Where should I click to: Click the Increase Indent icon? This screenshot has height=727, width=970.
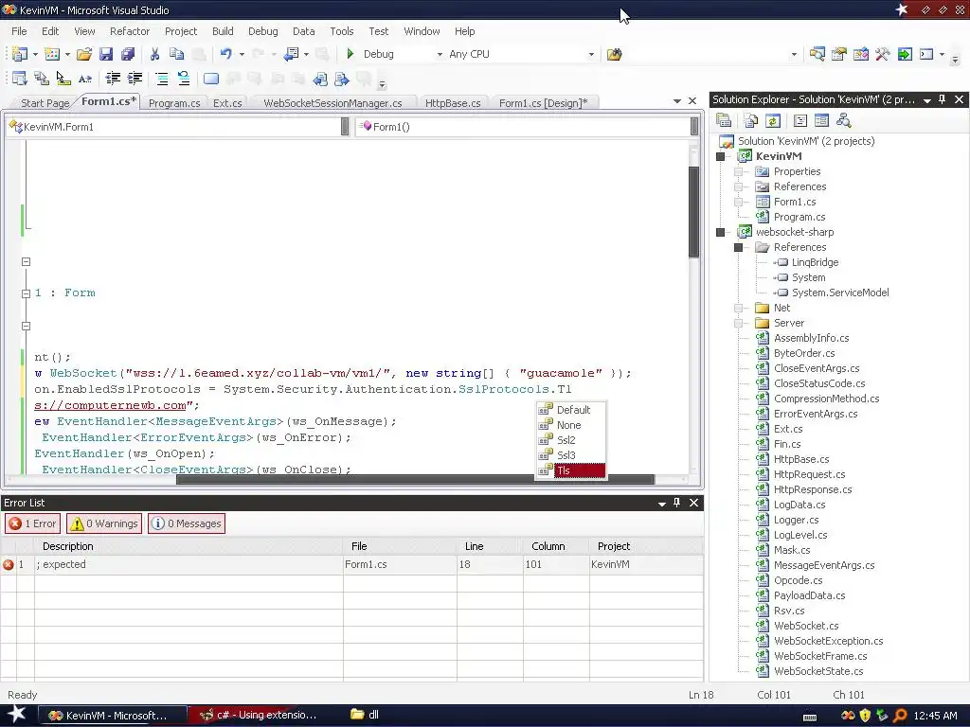pyautogui.click(x=135, y=78)
